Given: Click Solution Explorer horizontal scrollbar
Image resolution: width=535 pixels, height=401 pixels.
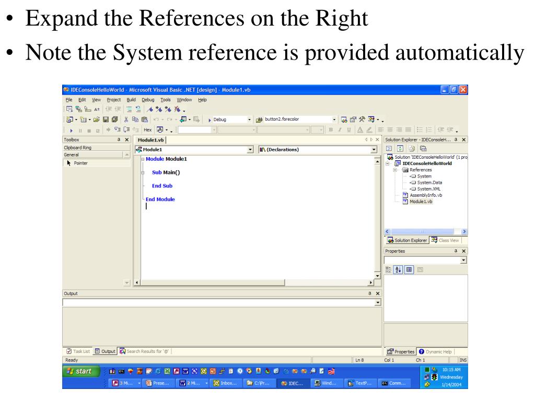Looking at the screenshot, I should pyautogui.click(x=425, y=231).
